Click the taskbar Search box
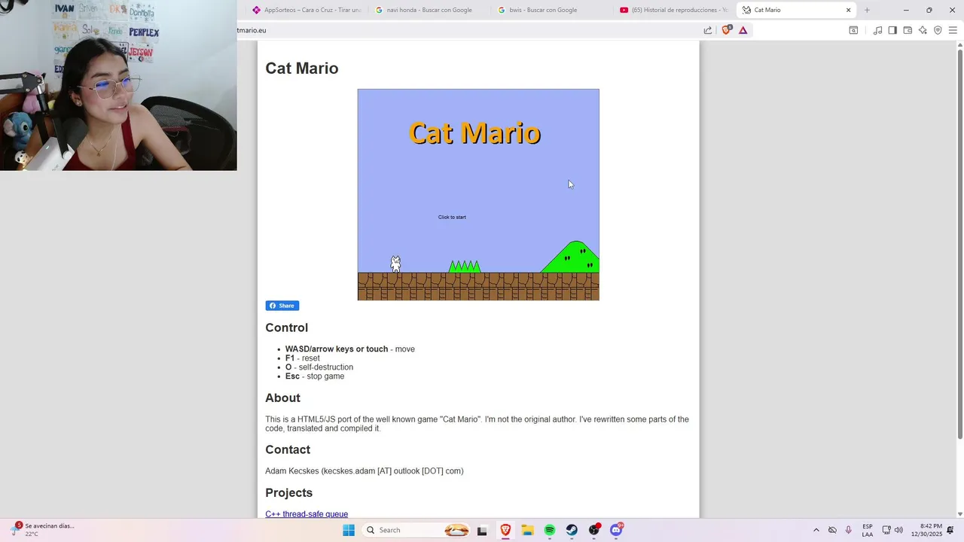Viewport: 964px width, 542px height. [416, 530]
